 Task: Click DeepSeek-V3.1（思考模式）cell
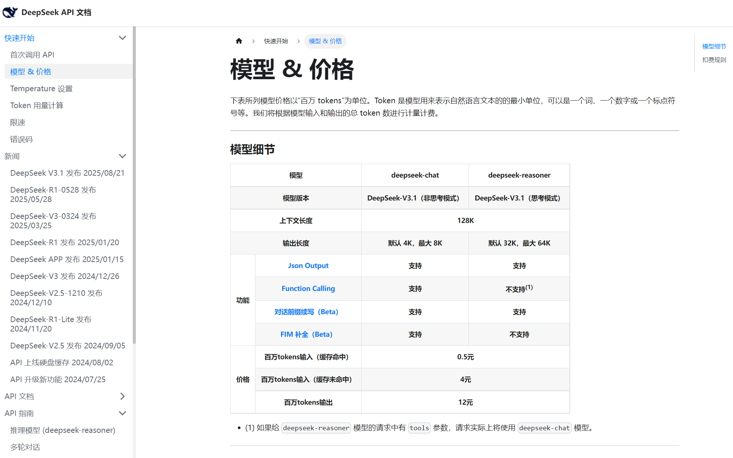click(519, 198)
